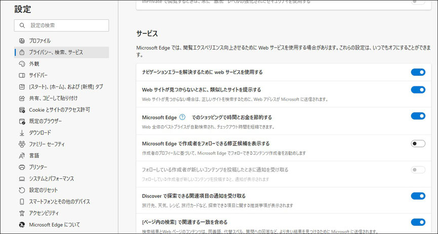The height and width of the screenshot is (234, 438).
Task: Click the ナビゲーションエラーを解決する setting label
Action: pyautogui.click(x=202, y=72)
